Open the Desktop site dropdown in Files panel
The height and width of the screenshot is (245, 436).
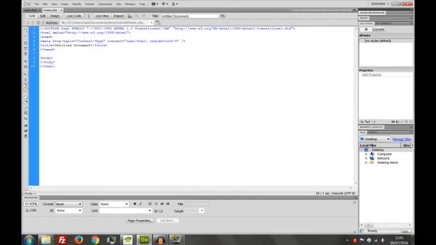pyautogui.click(x=375, y=139)
